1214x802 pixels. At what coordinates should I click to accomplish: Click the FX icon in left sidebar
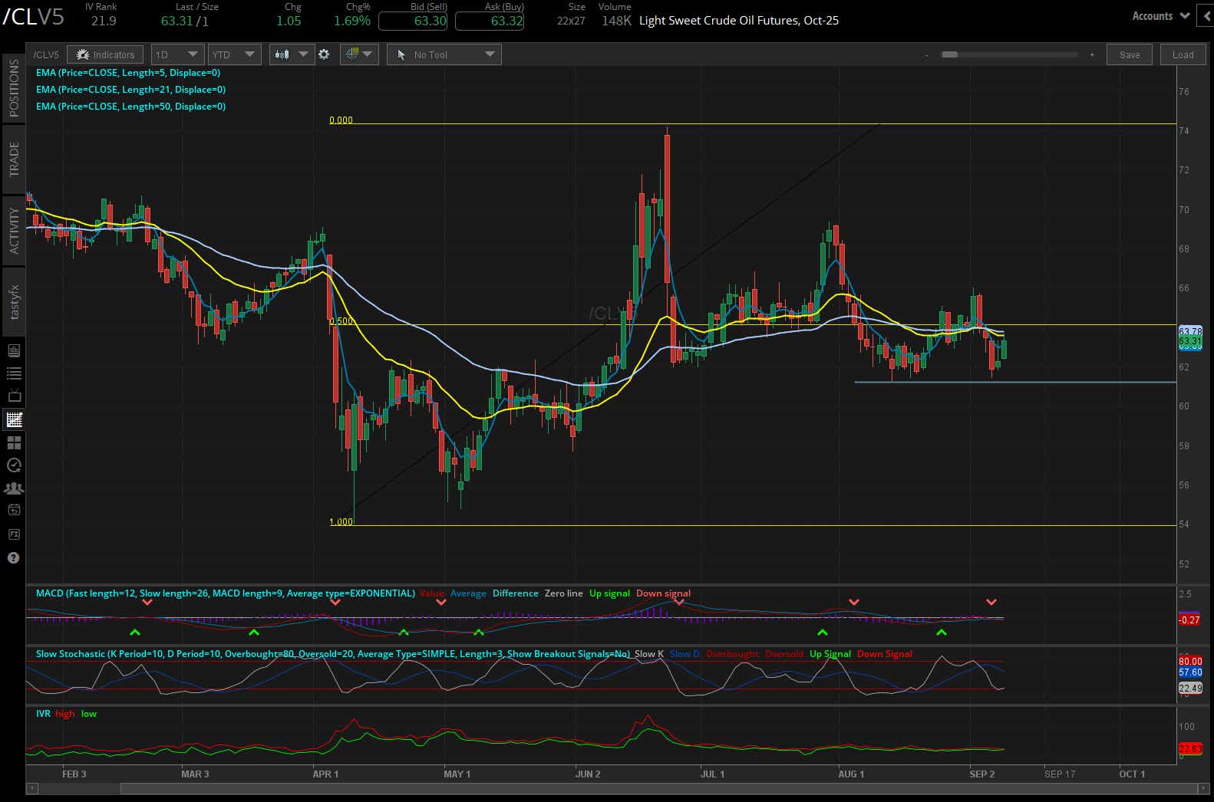click(14, 534)
